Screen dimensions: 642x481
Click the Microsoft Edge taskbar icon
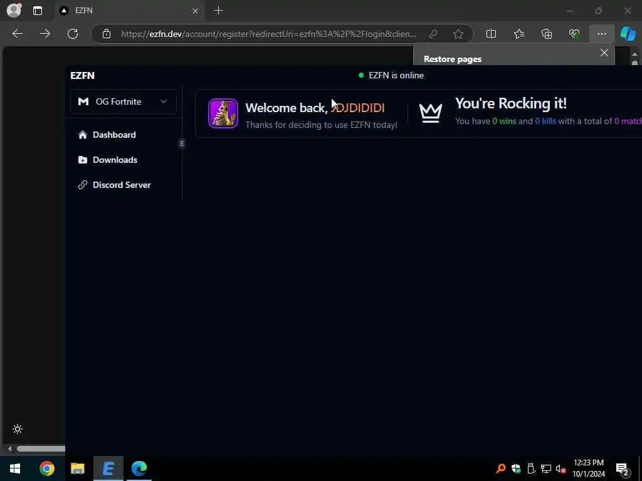point(139,468)
